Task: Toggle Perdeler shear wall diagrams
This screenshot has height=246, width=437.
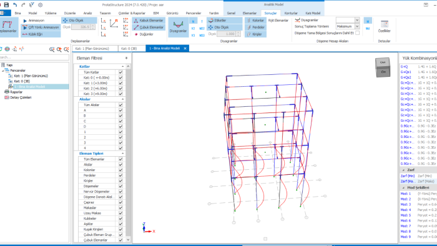Action: click(x=255, y=27)
